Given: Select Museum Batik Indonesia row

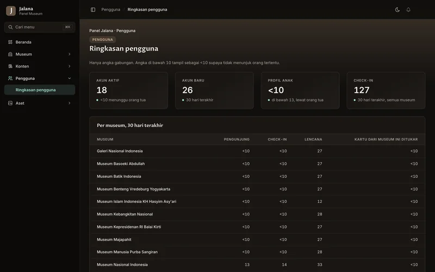Looking at the screenshot, I should click(257, 176).
